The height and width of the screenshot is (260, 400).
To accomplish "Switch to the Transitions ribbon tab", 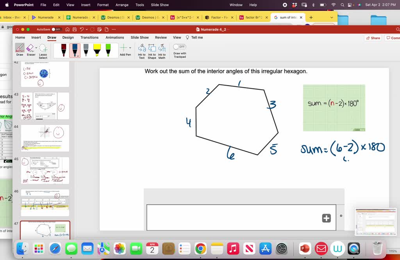I will point(89,37).
